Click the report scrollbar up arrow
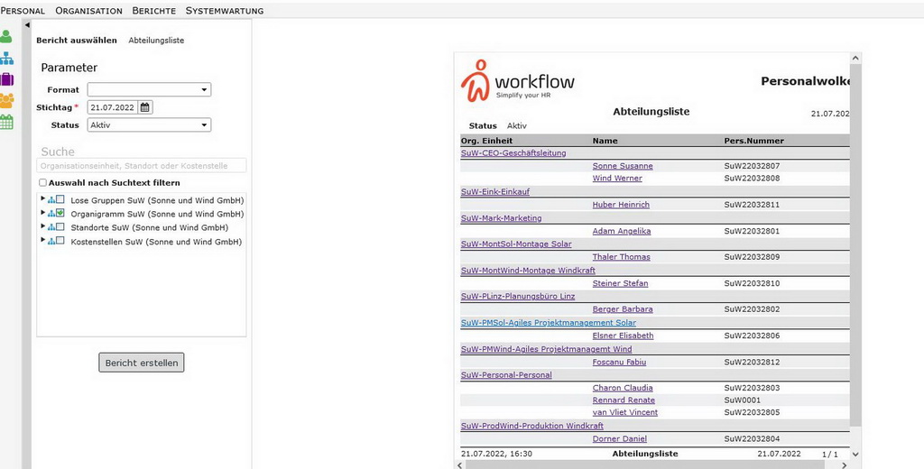Screen dimensions: 924x469 (855, 58)
